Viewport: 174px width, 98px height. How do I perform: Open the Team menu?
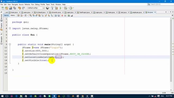tap(48, 4)
